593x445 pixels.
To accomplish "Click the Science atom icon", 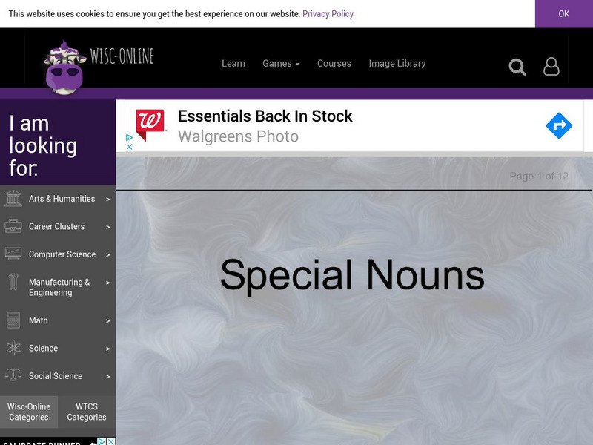I will (x=13, y=348).
